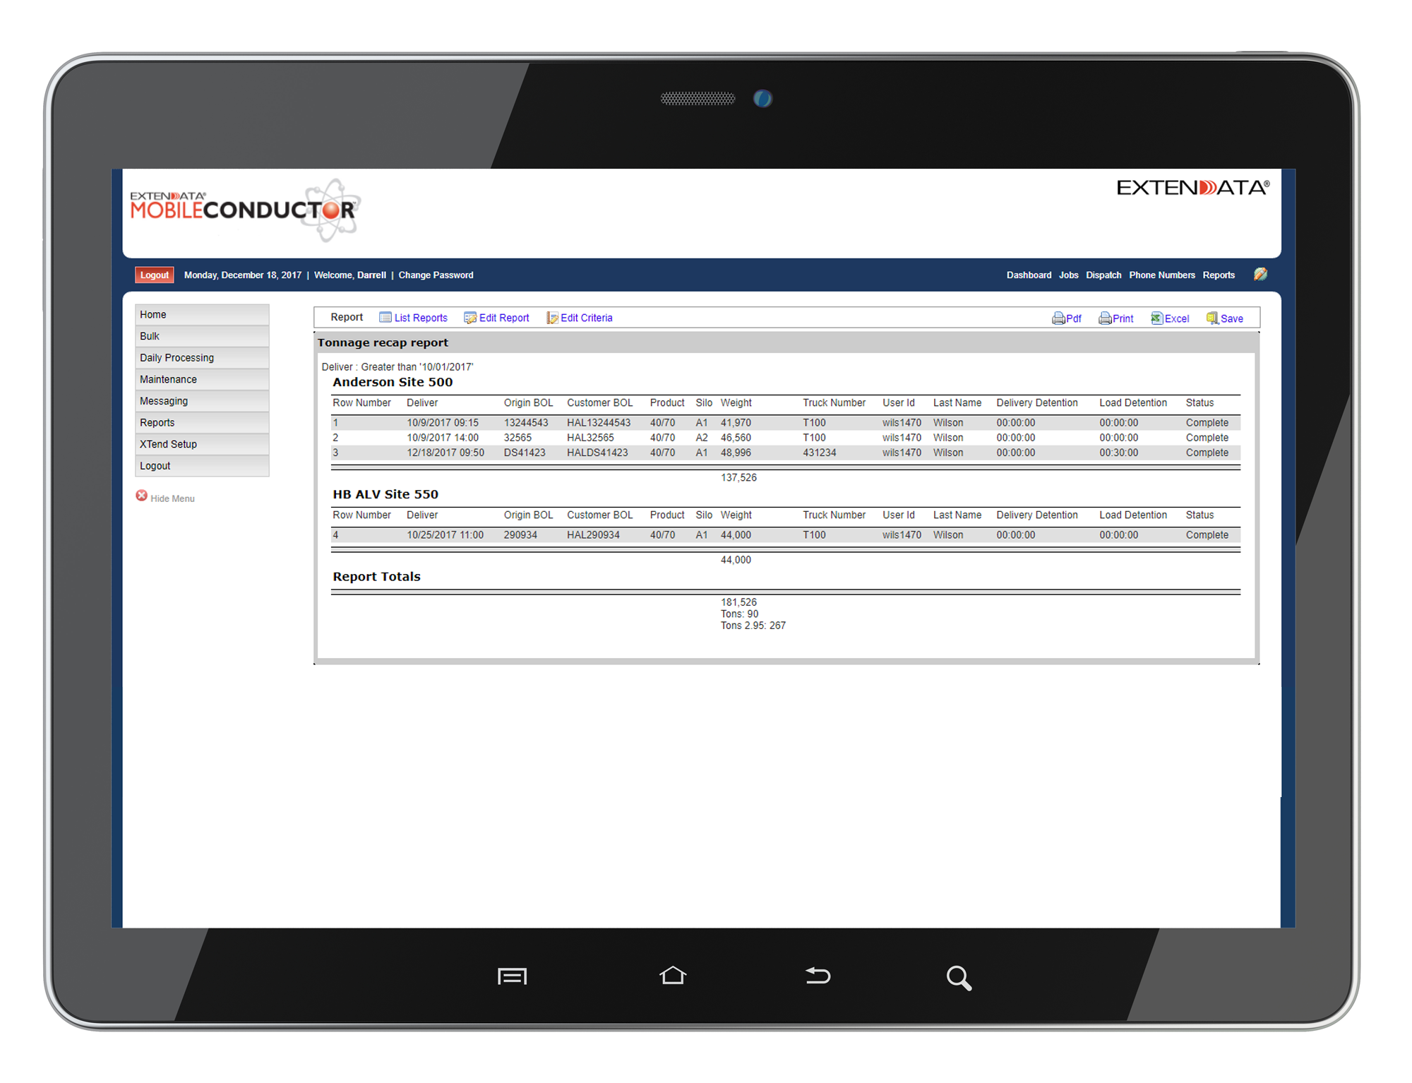1412x1083 pixels.
Task: Click the Print link text
Action: (x=1123, y=318)
